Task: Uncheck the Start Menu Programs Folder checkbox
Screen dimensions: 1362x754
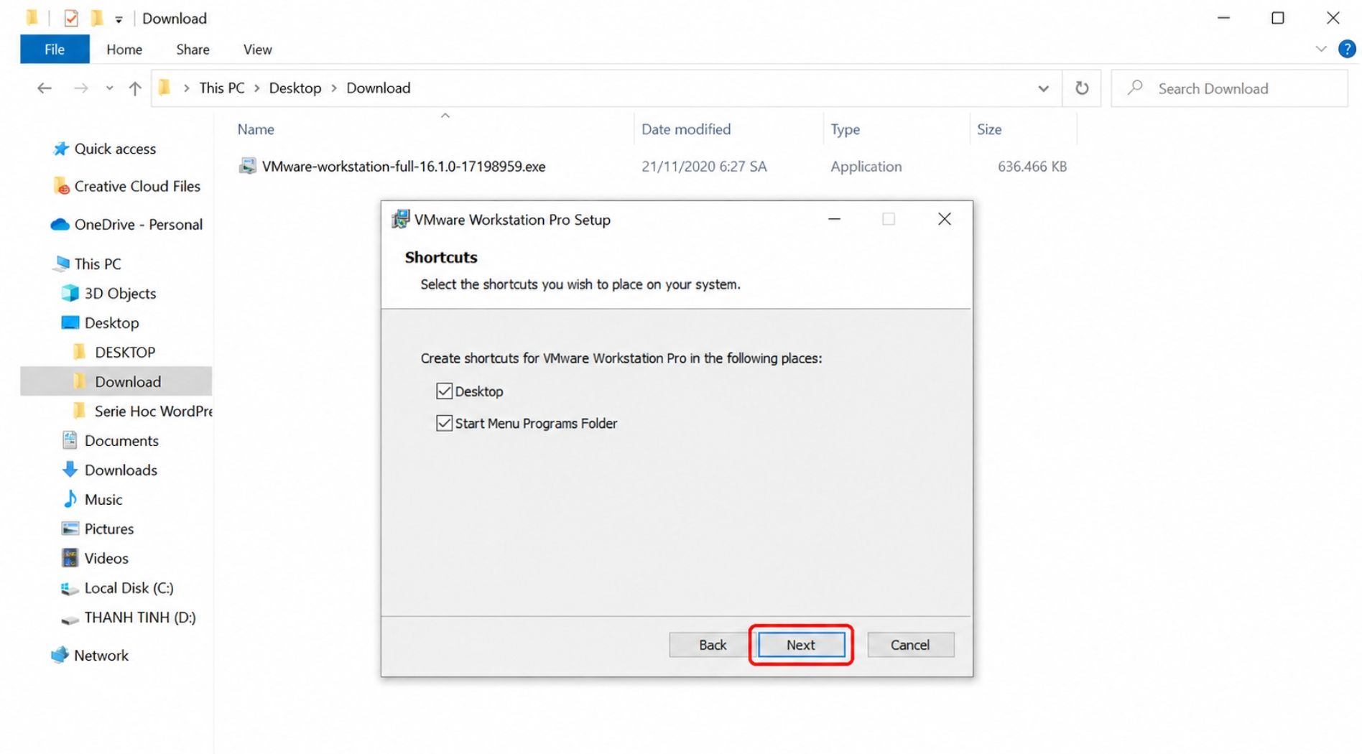Action: click(x=444, y=423)
